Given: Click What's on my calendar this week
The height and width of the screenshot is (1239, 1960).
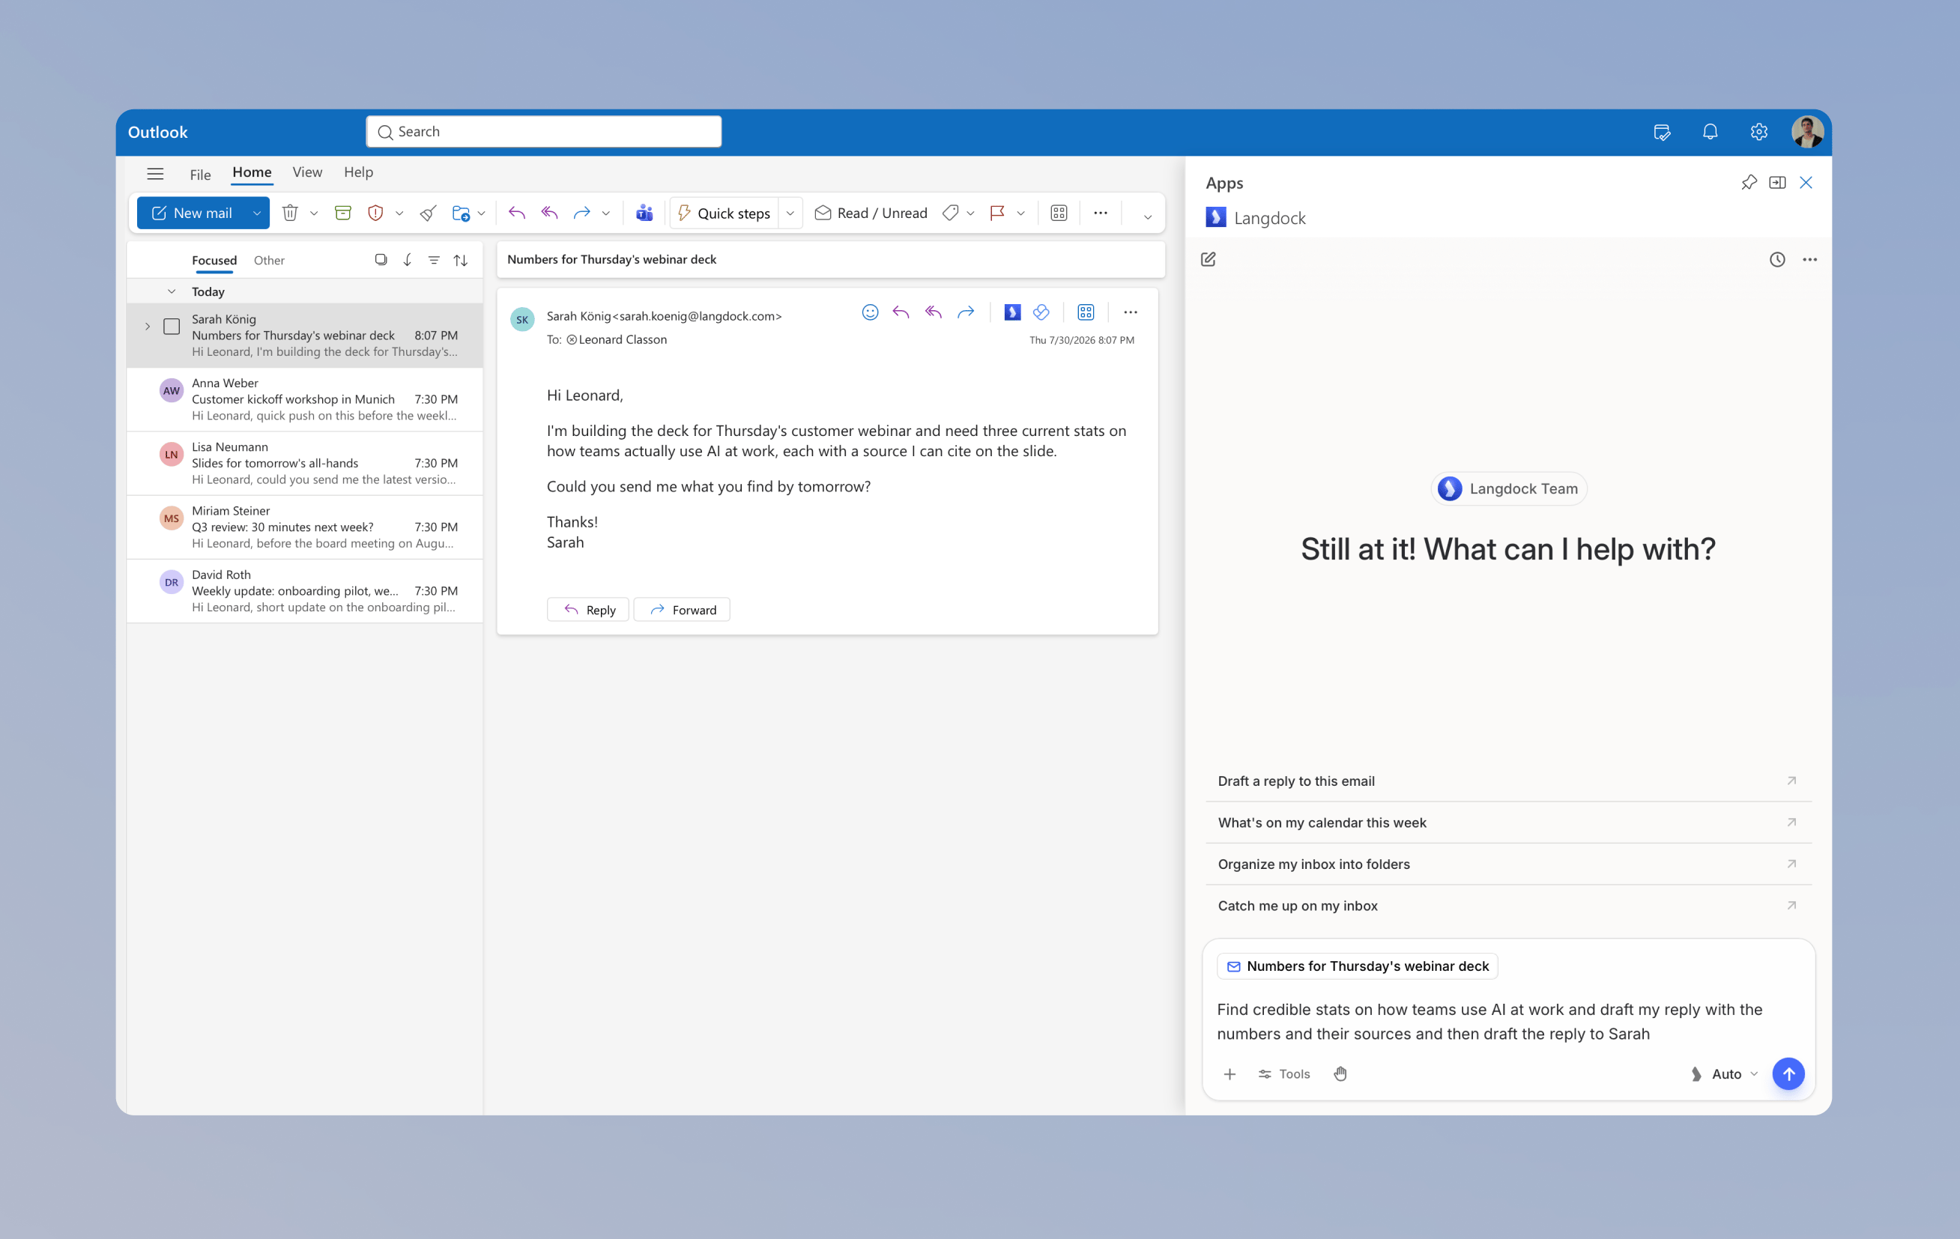Looking at the screenshot, I should coord(1508,823).
